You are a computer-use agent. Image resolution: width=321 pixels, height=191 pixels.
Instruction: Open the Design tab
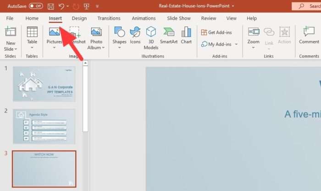79,18
